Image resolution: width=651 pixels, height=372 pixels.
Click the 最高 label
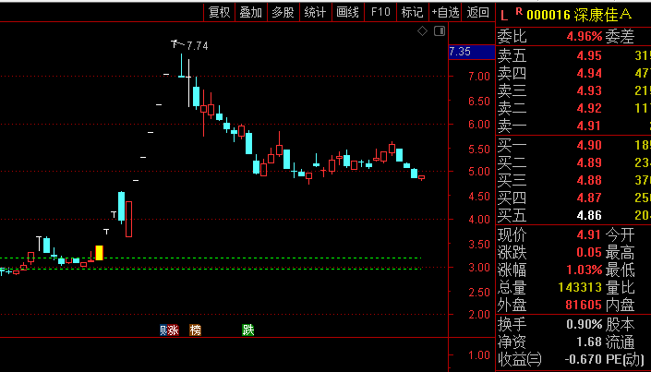[x=620, y=252]
